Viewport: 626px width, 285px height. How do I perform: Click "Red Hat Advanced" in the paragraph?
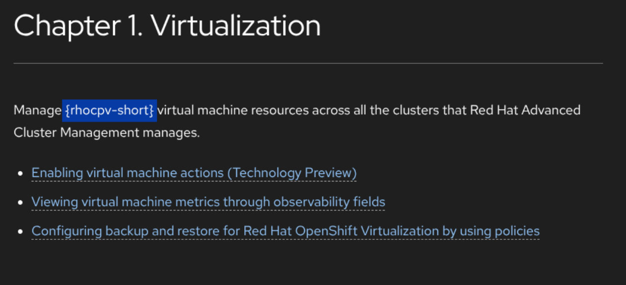(525, 110)
